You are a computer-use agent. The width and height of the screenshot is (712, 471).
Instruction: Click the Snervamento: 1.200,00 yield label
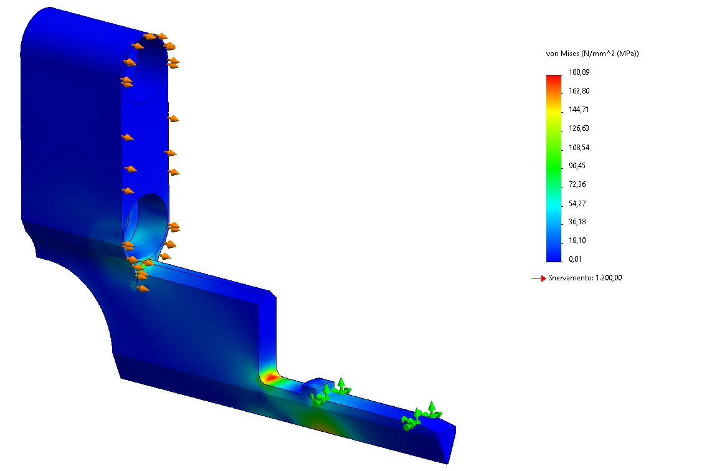tap(585, 278)
